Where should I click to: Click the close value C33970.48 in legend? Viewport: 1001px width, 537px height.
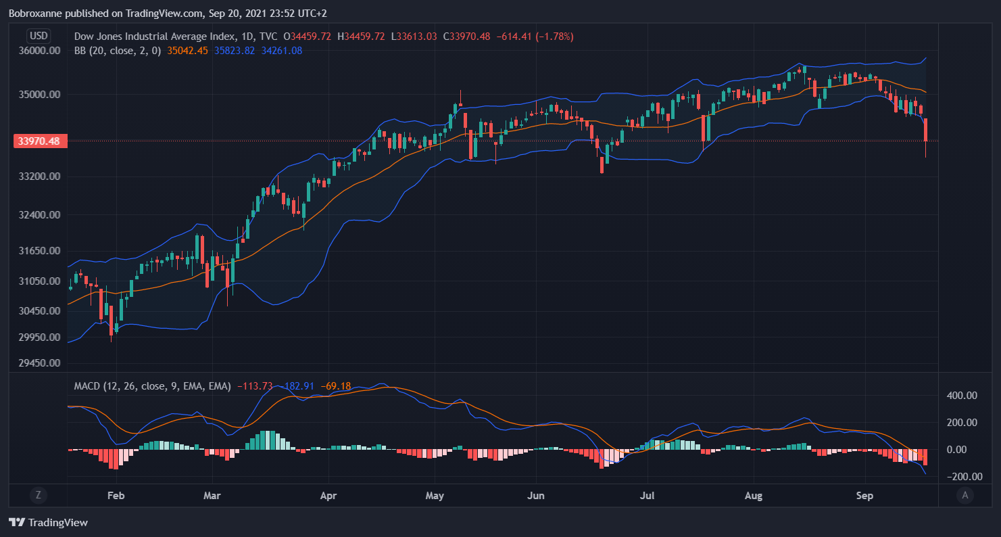466,36
